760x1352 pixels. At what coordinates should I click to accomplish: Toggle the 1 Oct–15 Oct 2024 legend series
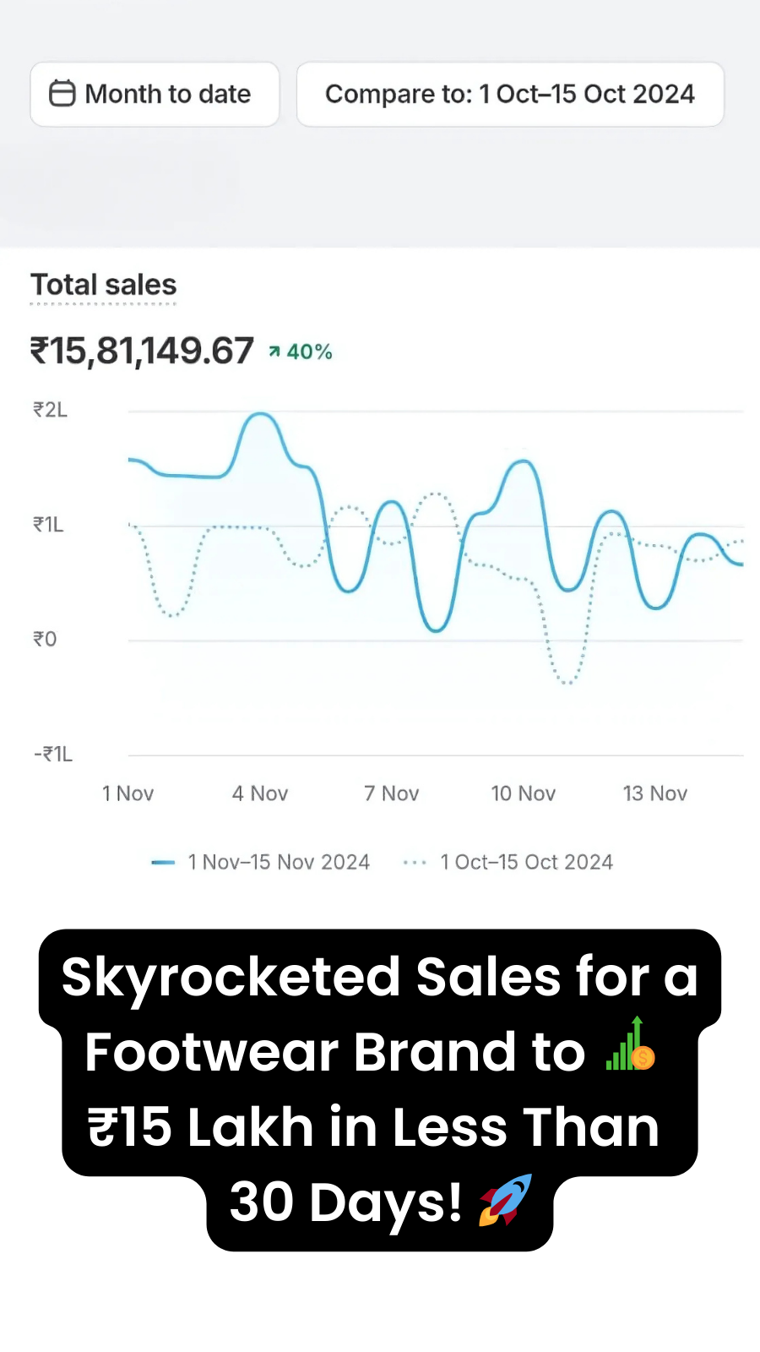click(525, 862)
